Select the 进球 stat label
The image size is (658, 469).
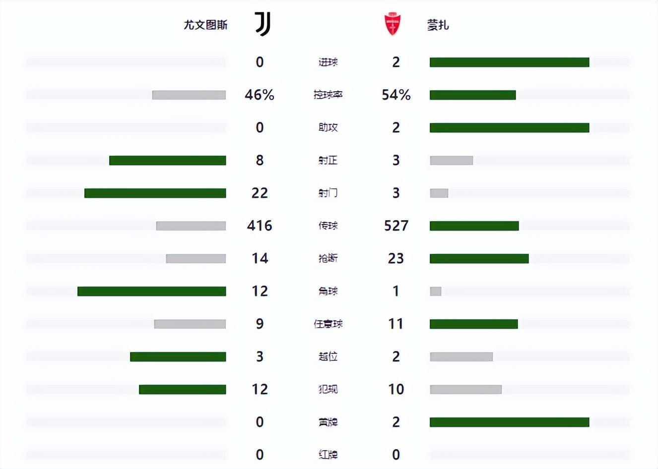pyautogui.click(x=328, y=62)
